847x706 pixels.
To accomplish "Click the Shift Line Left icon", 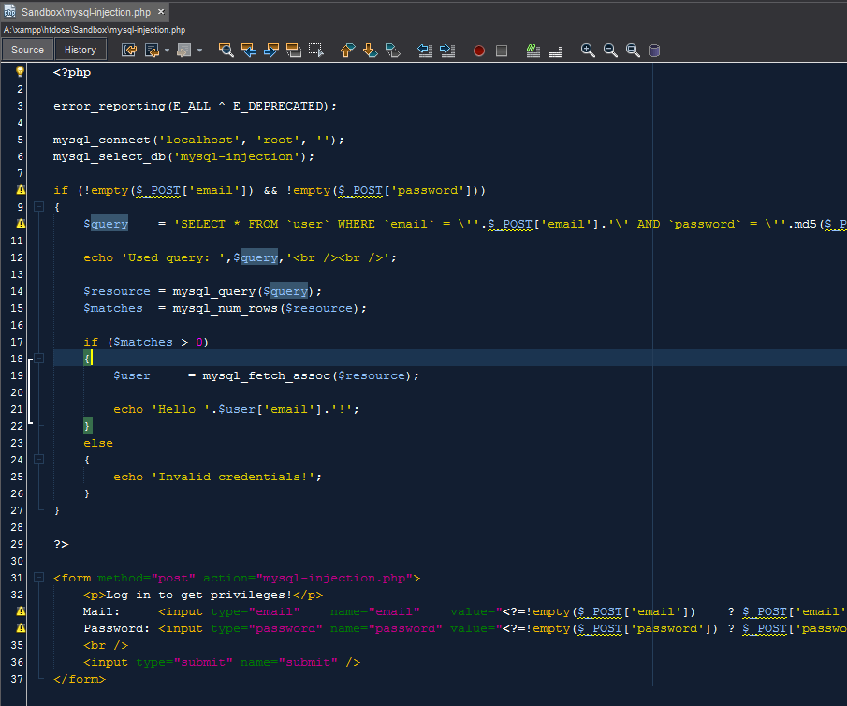I will point(424,51).
